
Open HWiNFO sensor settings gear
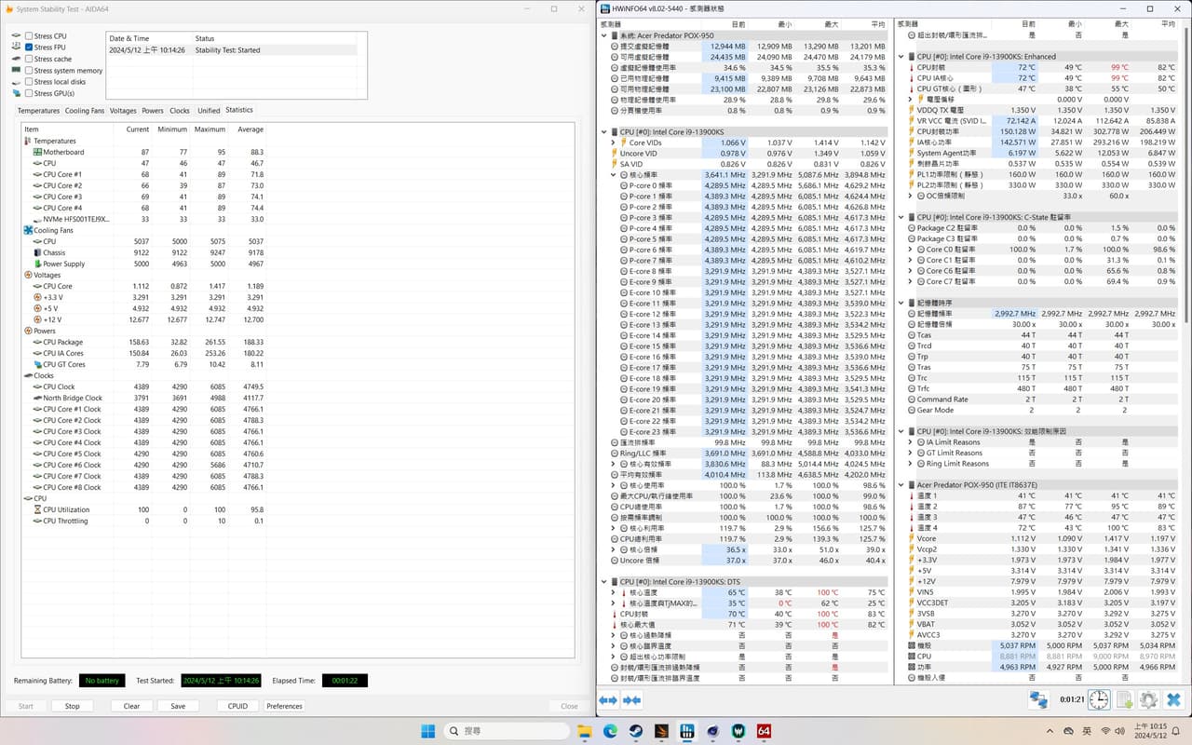click(x=1149, y=699)
